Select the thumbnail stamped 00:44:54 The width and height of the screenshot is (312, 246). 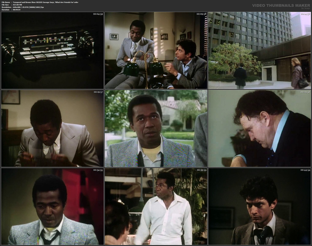click(x=260, y=207)
